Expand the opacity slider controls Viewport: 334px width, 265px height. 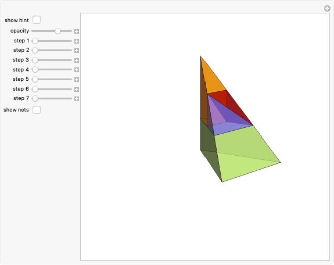pyautogui.click(x=77, y=31)
